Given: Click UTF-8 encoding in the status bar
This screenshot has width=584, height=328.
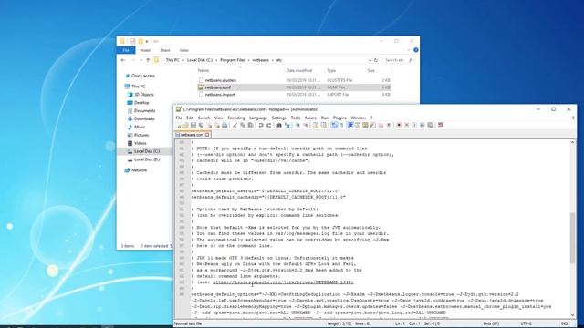Looking at the screenshot, I should pos(526,324).
